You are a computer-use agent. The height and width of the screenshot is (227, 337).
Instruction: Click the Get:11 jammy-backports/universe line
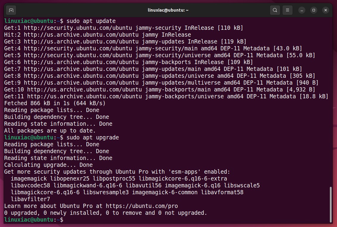click(x=166, y=96)
